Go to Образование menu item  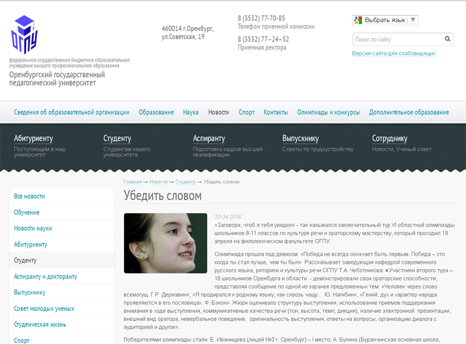[x=156, y=112]
